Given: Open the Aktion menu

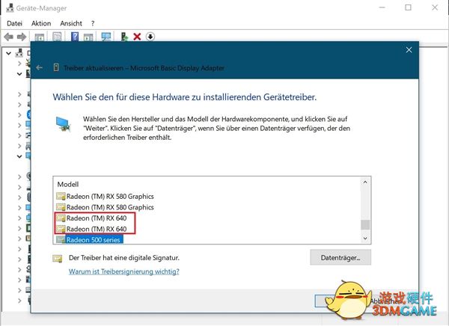Looking at the screenshot, I should tap(41, 23).
